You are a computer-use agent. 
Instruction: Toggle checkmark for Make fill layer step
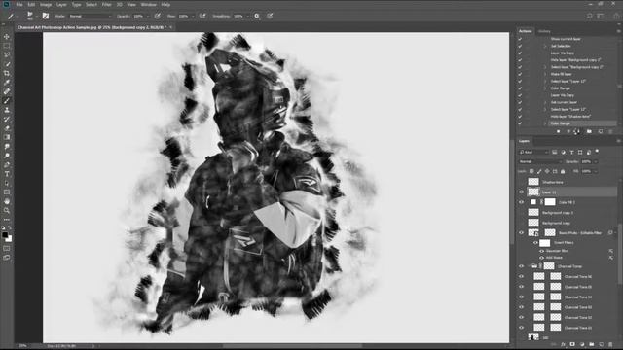coord(520,74)
